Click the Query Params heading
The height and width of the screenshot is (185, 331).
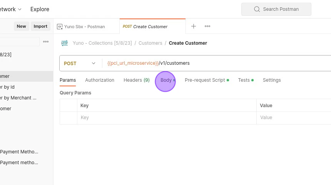75,93
